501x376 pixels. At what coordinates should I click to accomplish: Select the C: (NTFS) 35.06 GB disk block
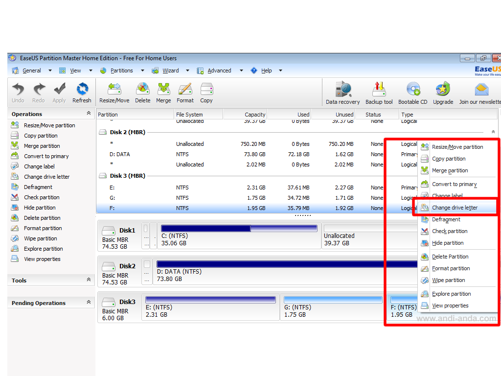[239, 236]
